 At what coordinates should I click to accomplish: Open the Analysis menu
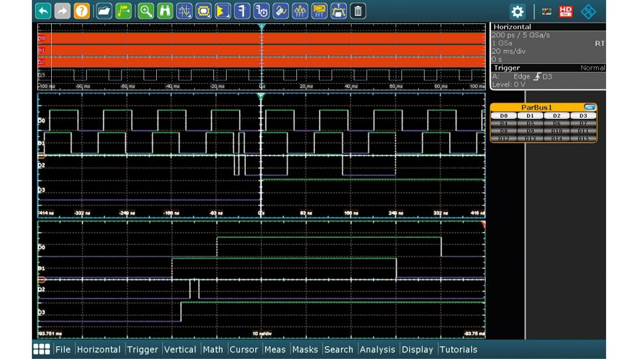(377, 349)
